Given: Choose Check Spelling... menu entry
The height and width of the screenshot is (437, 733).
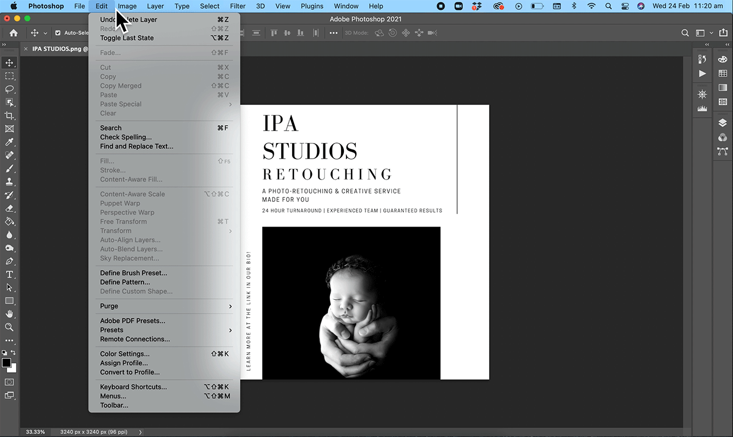Looking at the screenshot, I should 164,137.
